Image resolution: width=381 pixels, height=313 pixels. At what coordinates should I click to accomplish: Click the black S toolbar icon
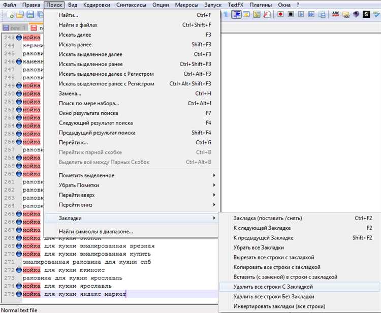click(x=366, y=14)
